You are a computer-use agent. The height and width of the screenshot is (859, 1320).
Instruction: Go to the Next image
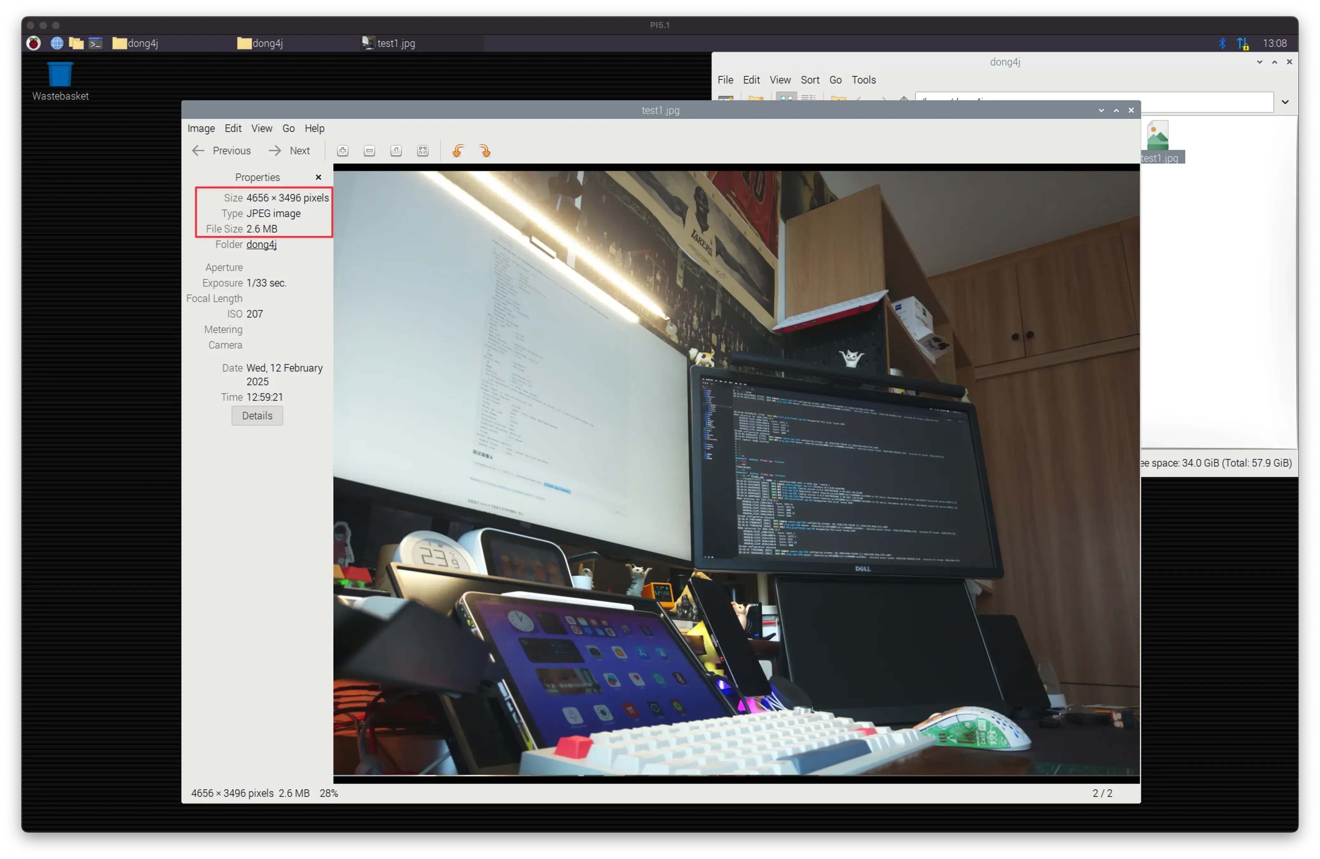pyautogui.click(x=290, y=151)
